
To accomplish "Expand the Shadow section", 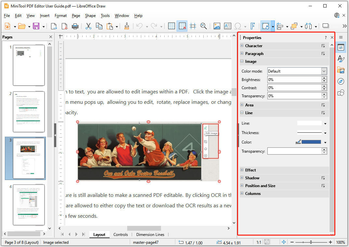I will pyautogui.click(x=242, y=178).
